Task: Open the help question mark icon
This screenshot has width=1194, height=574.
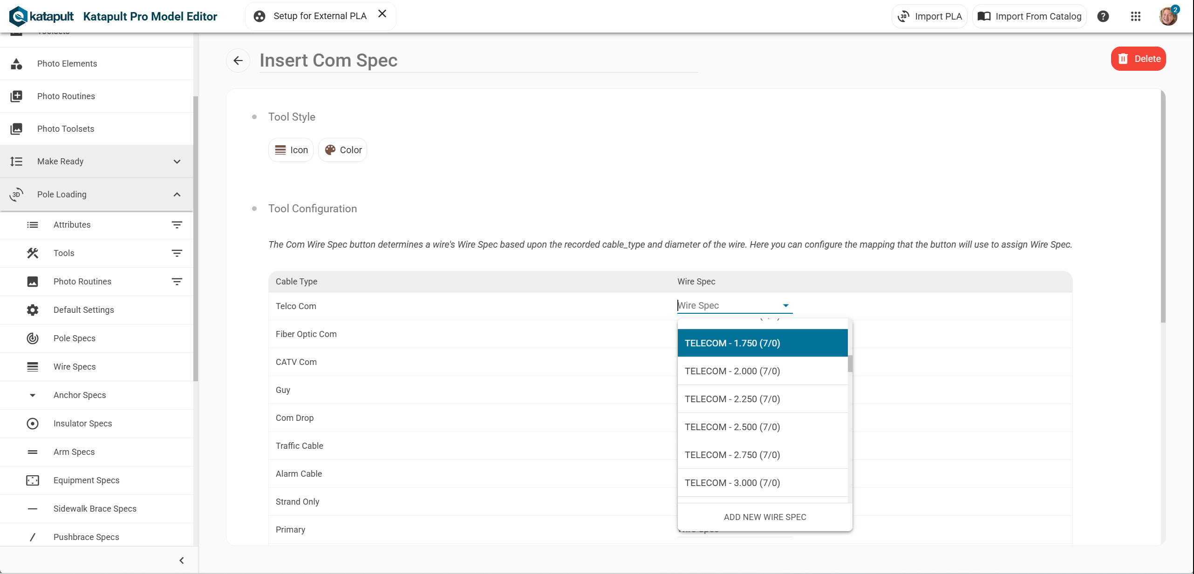Action: (x=1103, y=16)
